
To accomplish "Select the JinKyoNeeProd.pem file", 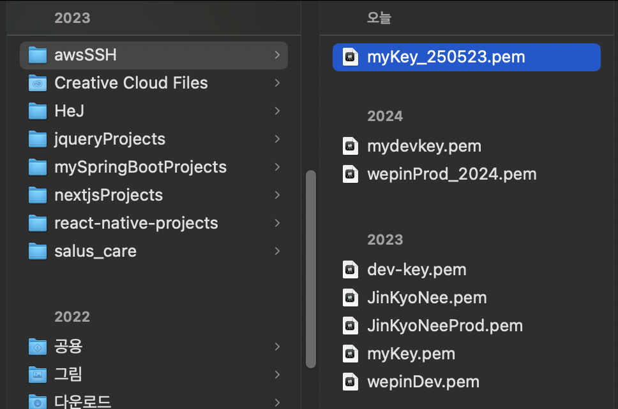I will point(444,326).
